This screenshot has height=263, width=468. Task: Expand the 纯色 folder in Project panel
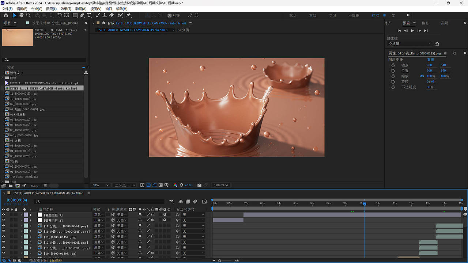(x=3, y=78)
